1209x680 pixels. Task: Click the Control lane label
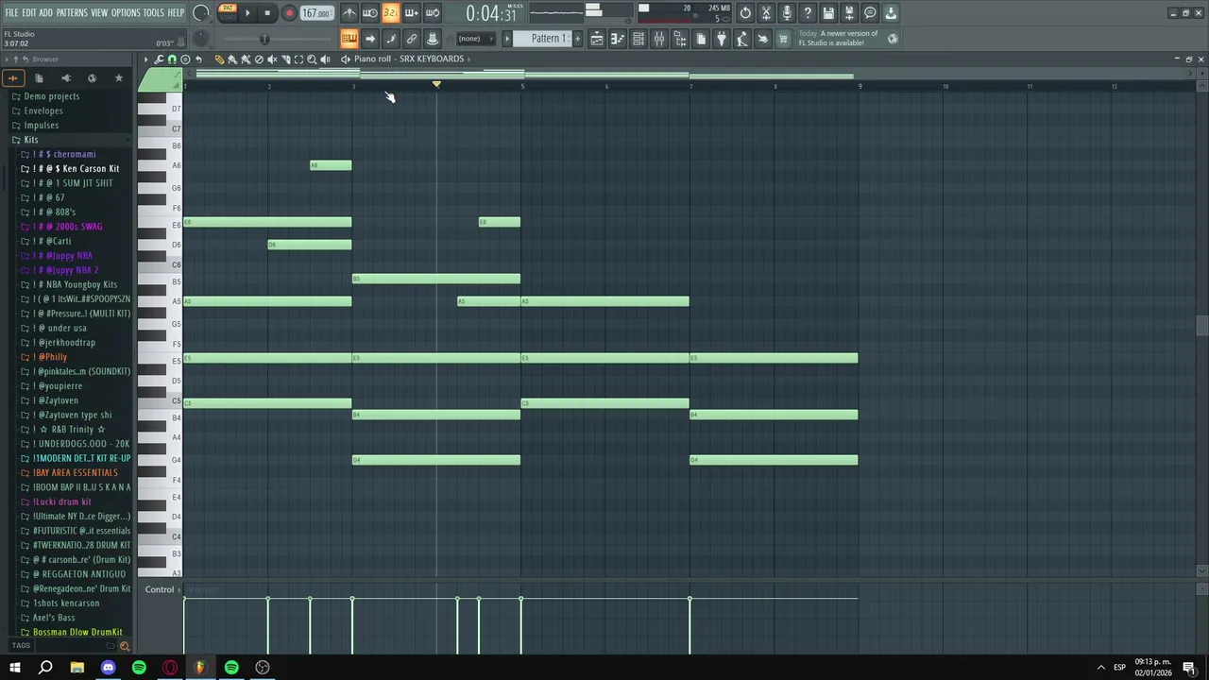click(160, 589)
